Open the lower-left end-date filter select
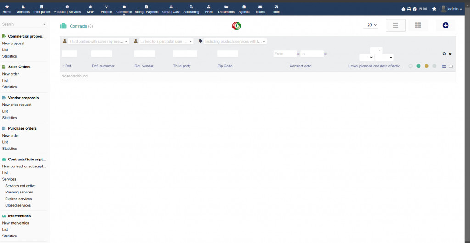The width and height of the screenshot is (470, 243). tap(367, 57)
